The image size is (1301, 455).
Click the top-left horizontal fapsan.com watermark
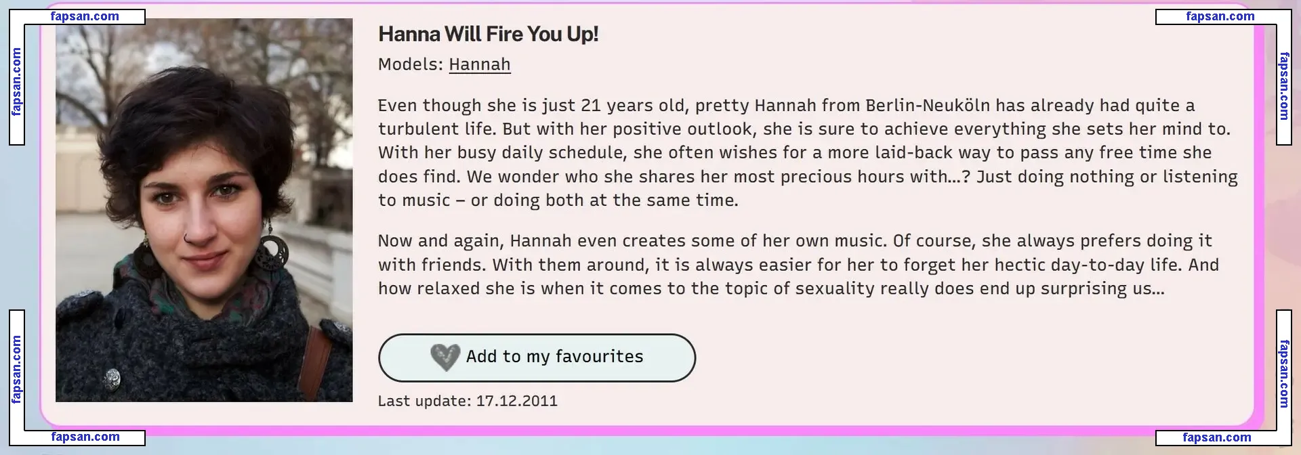point(85,16)
